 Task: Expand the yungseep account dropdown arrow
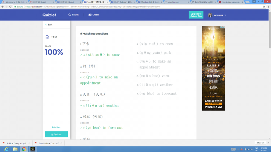click(225, 15)
